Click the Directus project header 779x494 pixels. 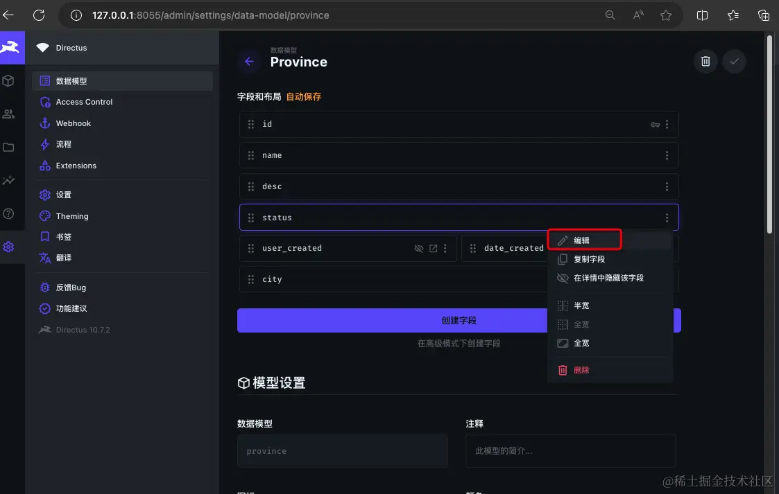[121, 48]
